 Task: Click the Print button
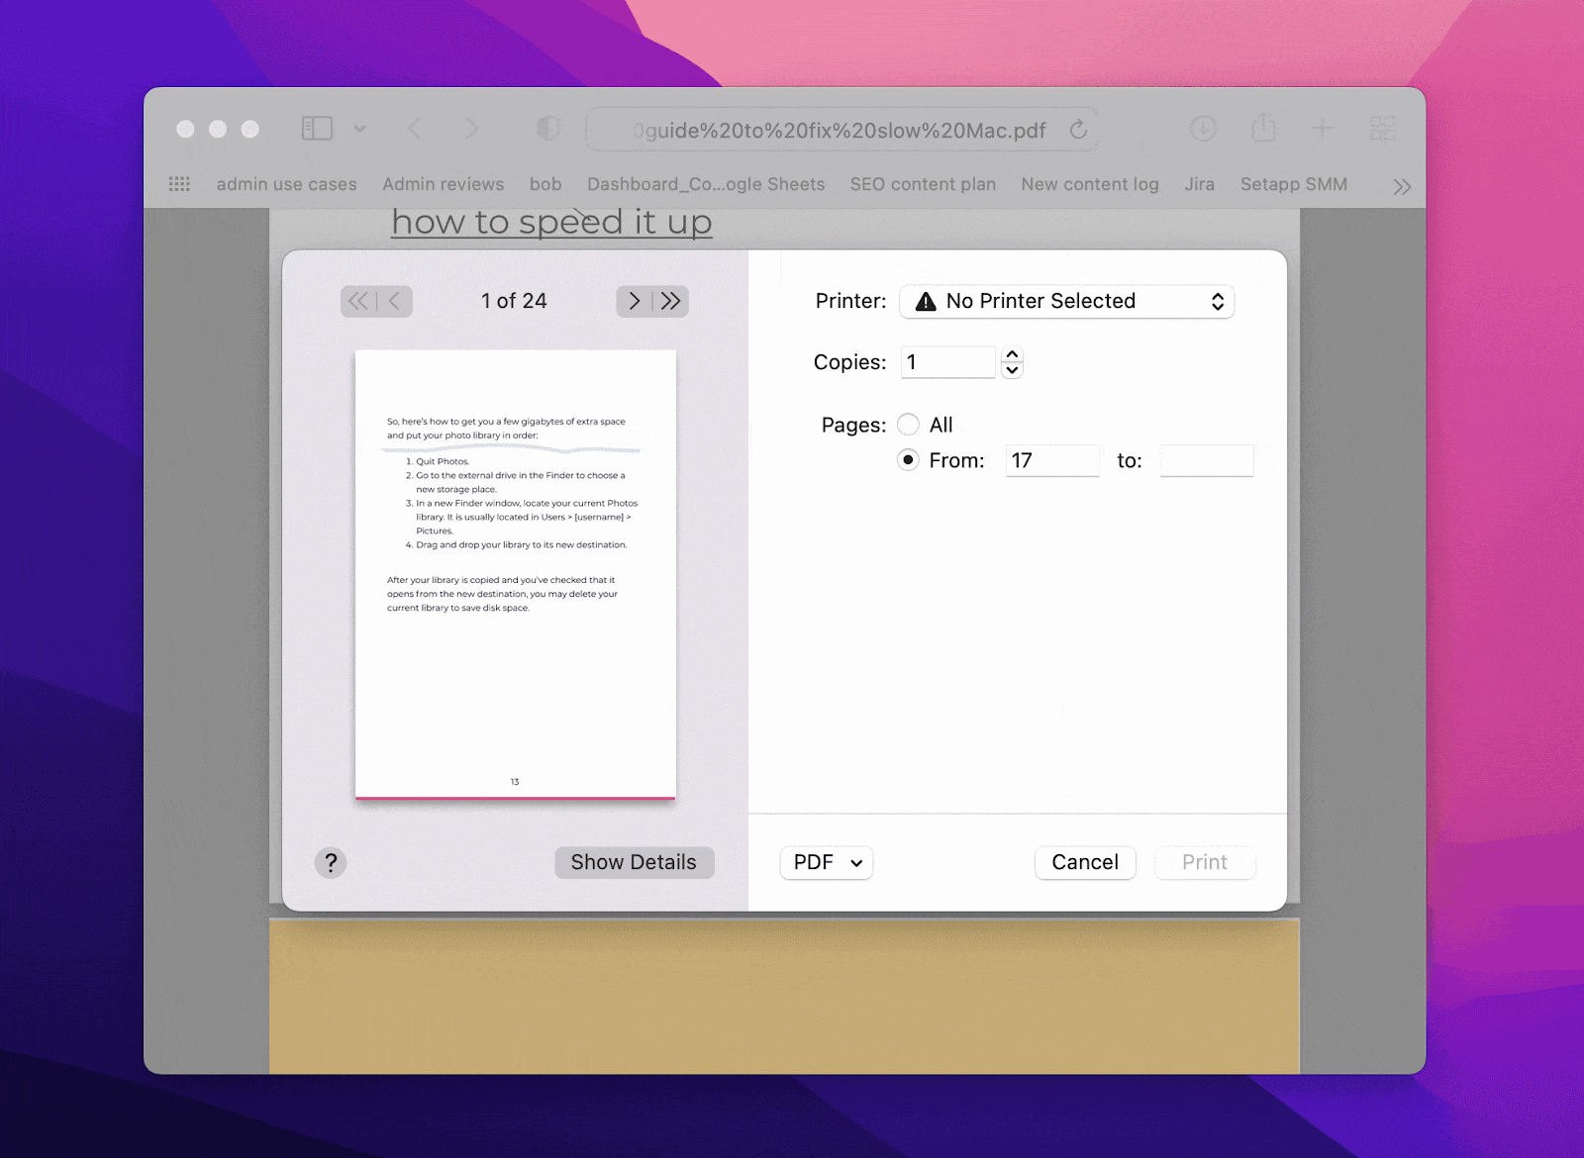coord(1205,862)
